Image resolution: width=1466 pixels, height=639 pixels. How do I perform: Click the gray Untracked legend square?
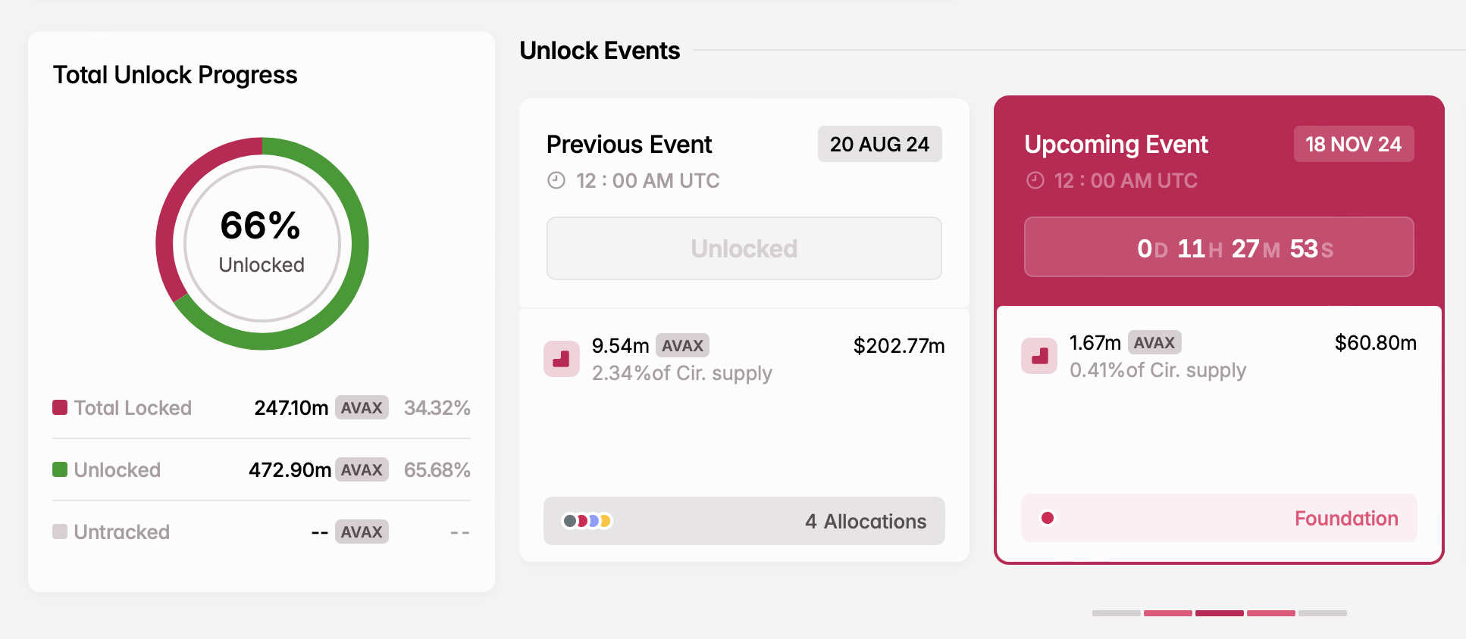[x=60, y=531]
